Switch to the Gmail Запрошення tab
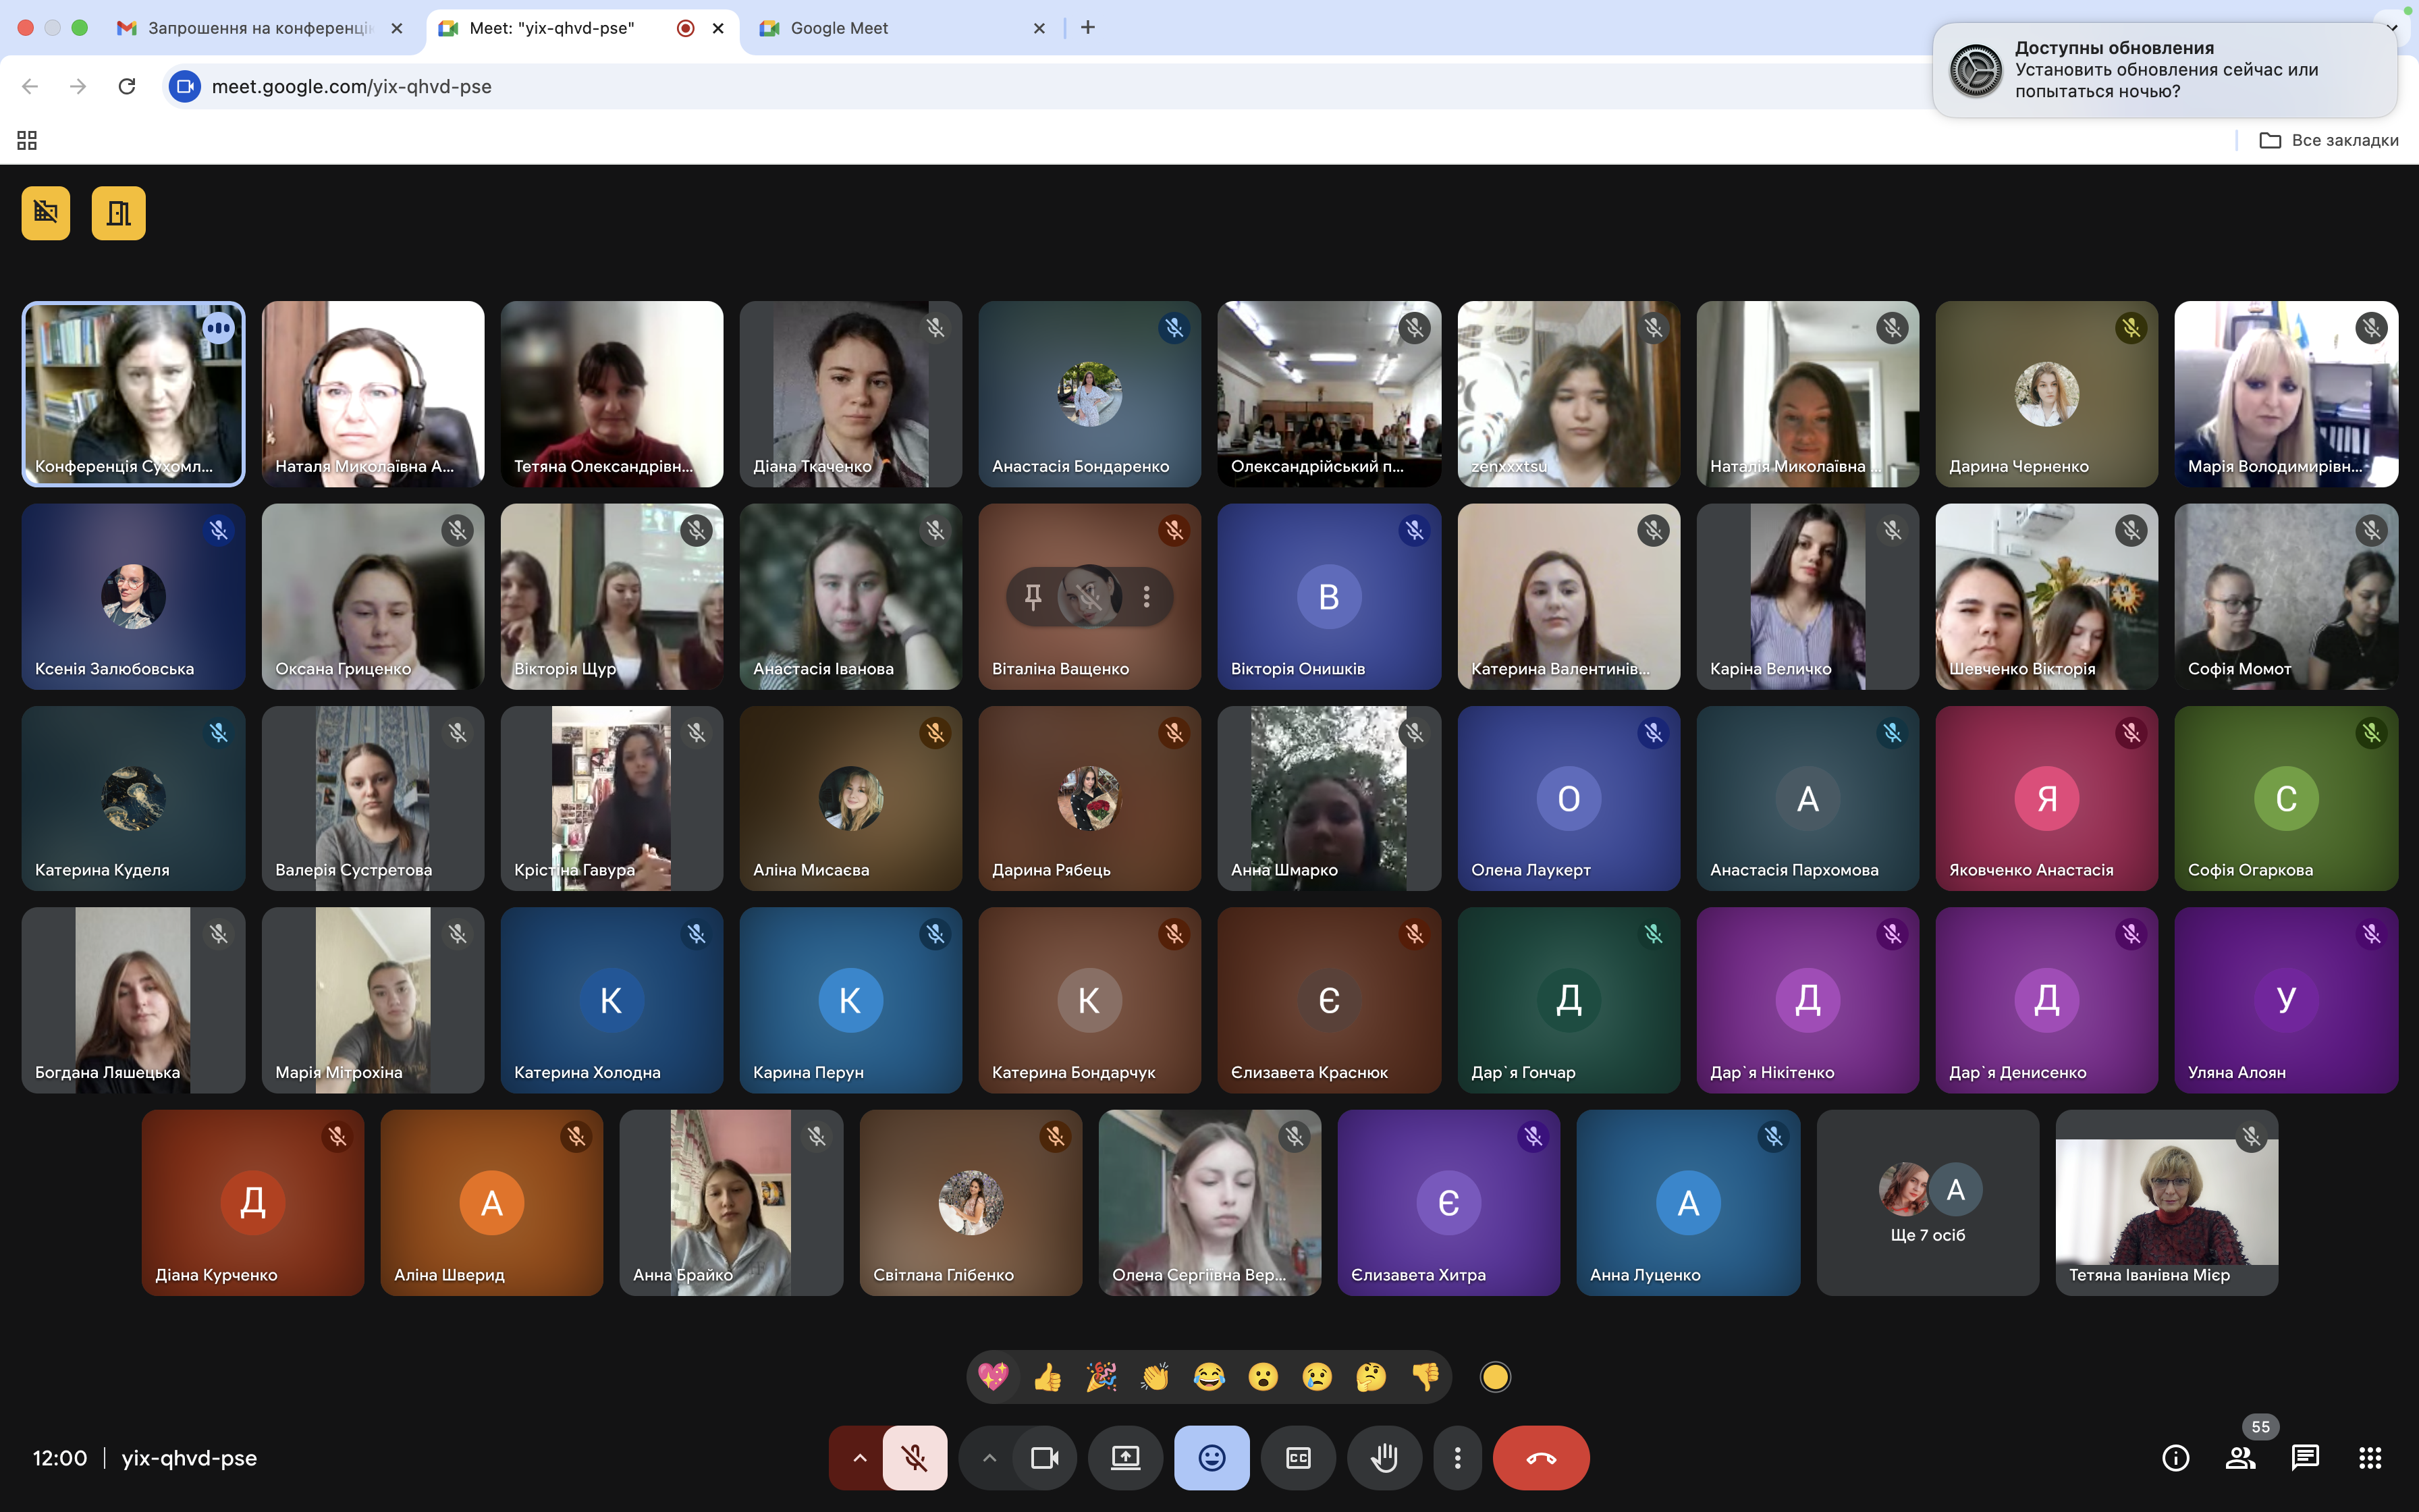Viewport: 2419px width, 1512px height. tap(260, 28)
